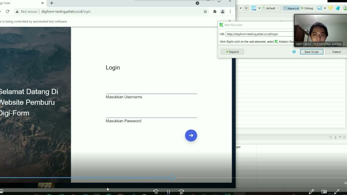Focus the Masukkan Username field
This screenshot has width=347, height=195.
pos(151,90)
